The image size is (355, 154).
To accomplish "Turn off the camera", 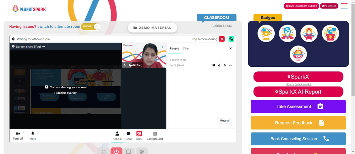I will click(x=18, y=136).
